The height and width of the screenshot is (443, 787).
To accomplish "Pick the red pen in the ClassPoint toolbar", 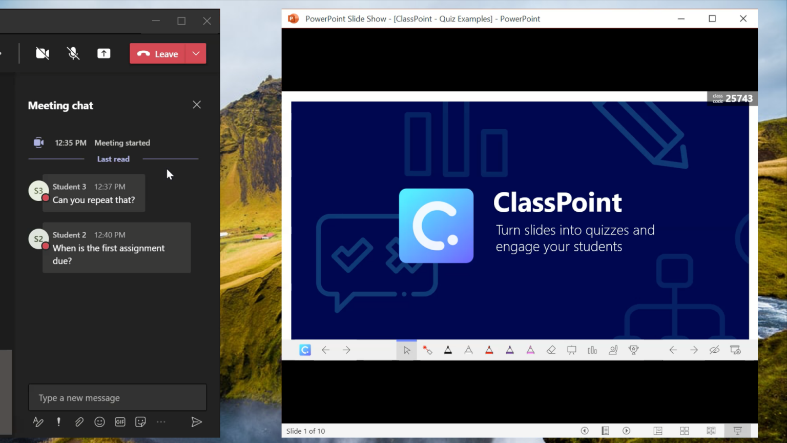I will 489,350.
